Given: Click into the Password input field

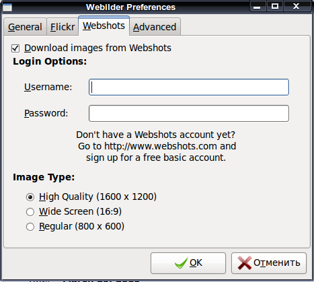Looking at the screenshot, I should [189, 113].
